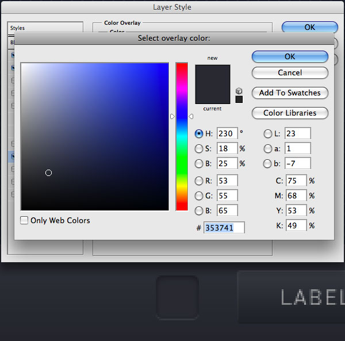345x341 pixels.
Task: Click the hue slider's left arrow handle
Action: point(172,116)
